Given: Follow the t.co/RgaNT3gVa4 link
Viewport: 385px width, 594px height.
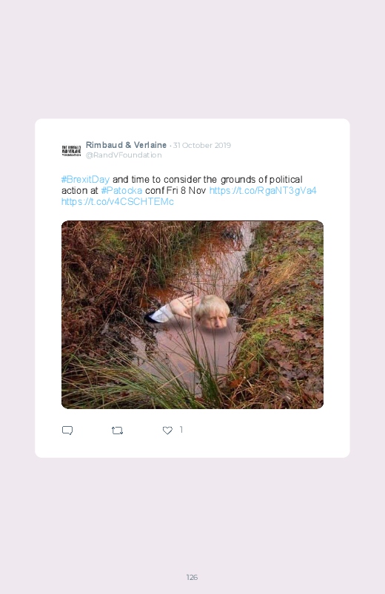Looking at the screenshot, I should (263, 190).
